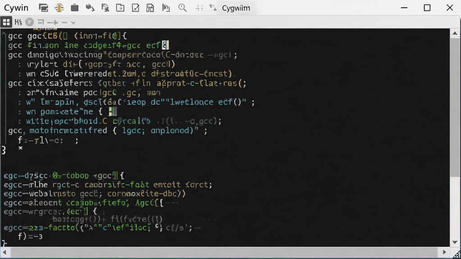Select the edit pencil square icon
Screen dimensions: 461x259
click(136, 8)
